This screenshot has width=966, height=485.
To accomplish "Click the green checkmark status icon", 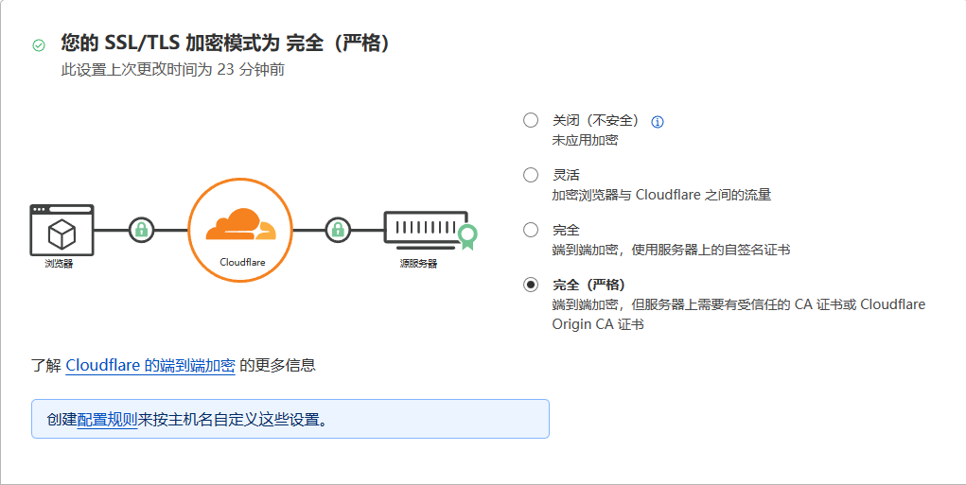I will pos(39,45).
